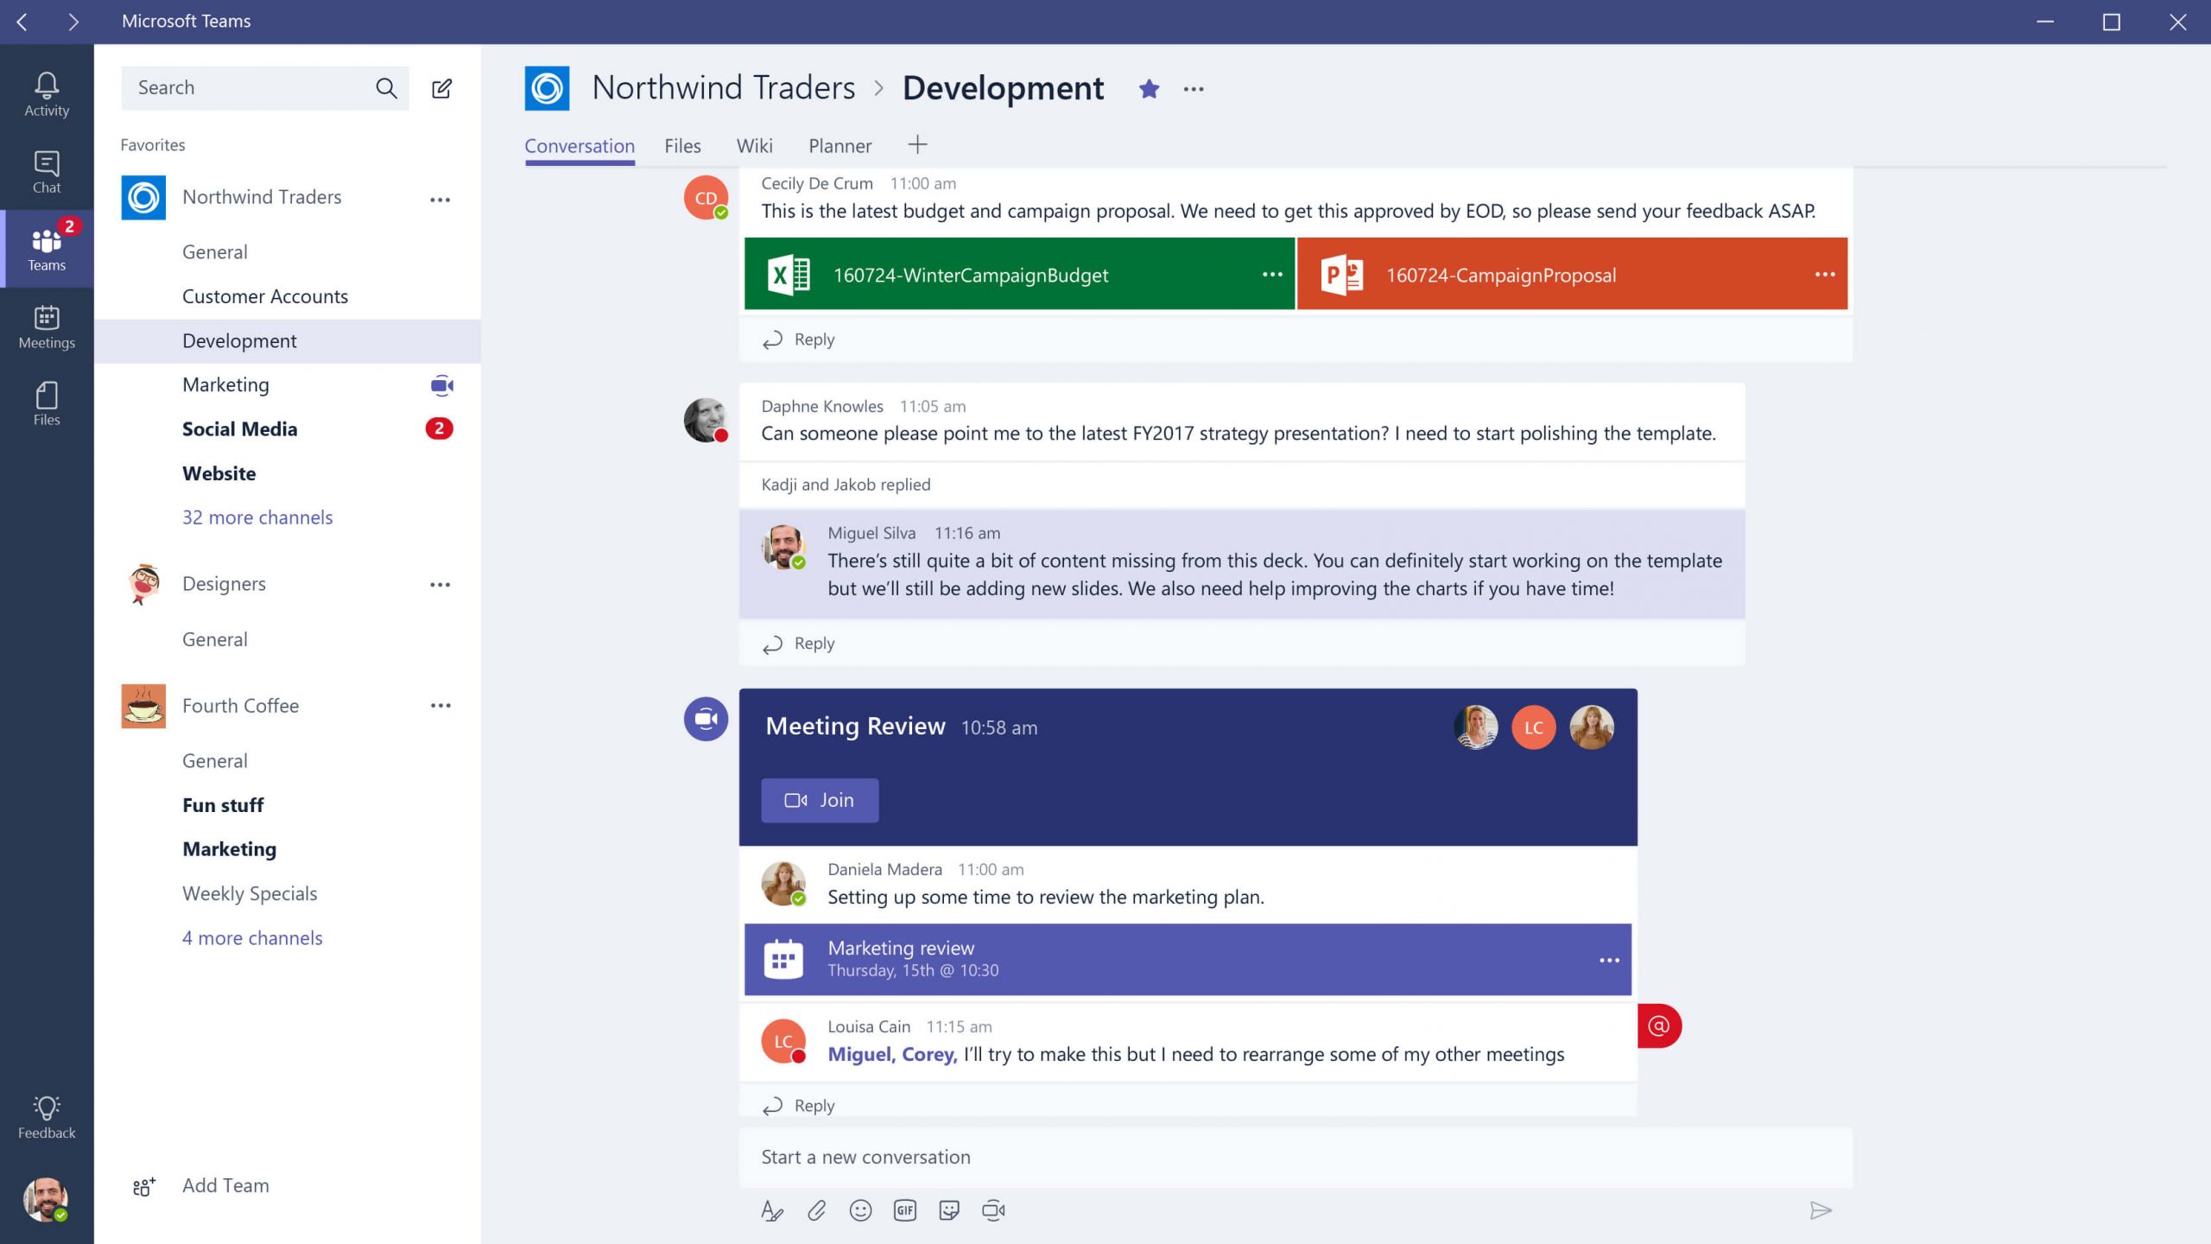Click the GIF icon in message toolbar
The width and height of the screenshot is (2211, 1244).
pyautogui.click(x=905, y=1210)
